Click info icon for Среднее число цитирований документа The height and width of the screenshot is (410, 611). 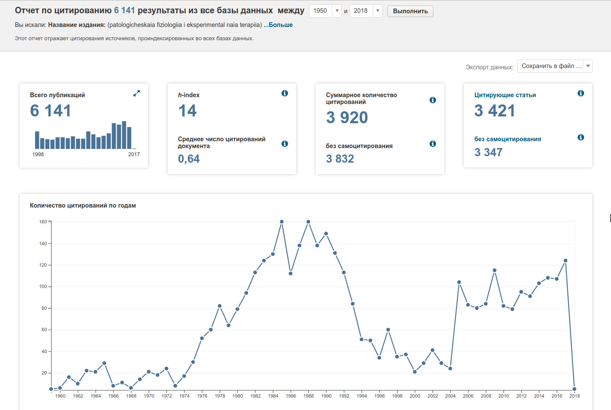285,144
